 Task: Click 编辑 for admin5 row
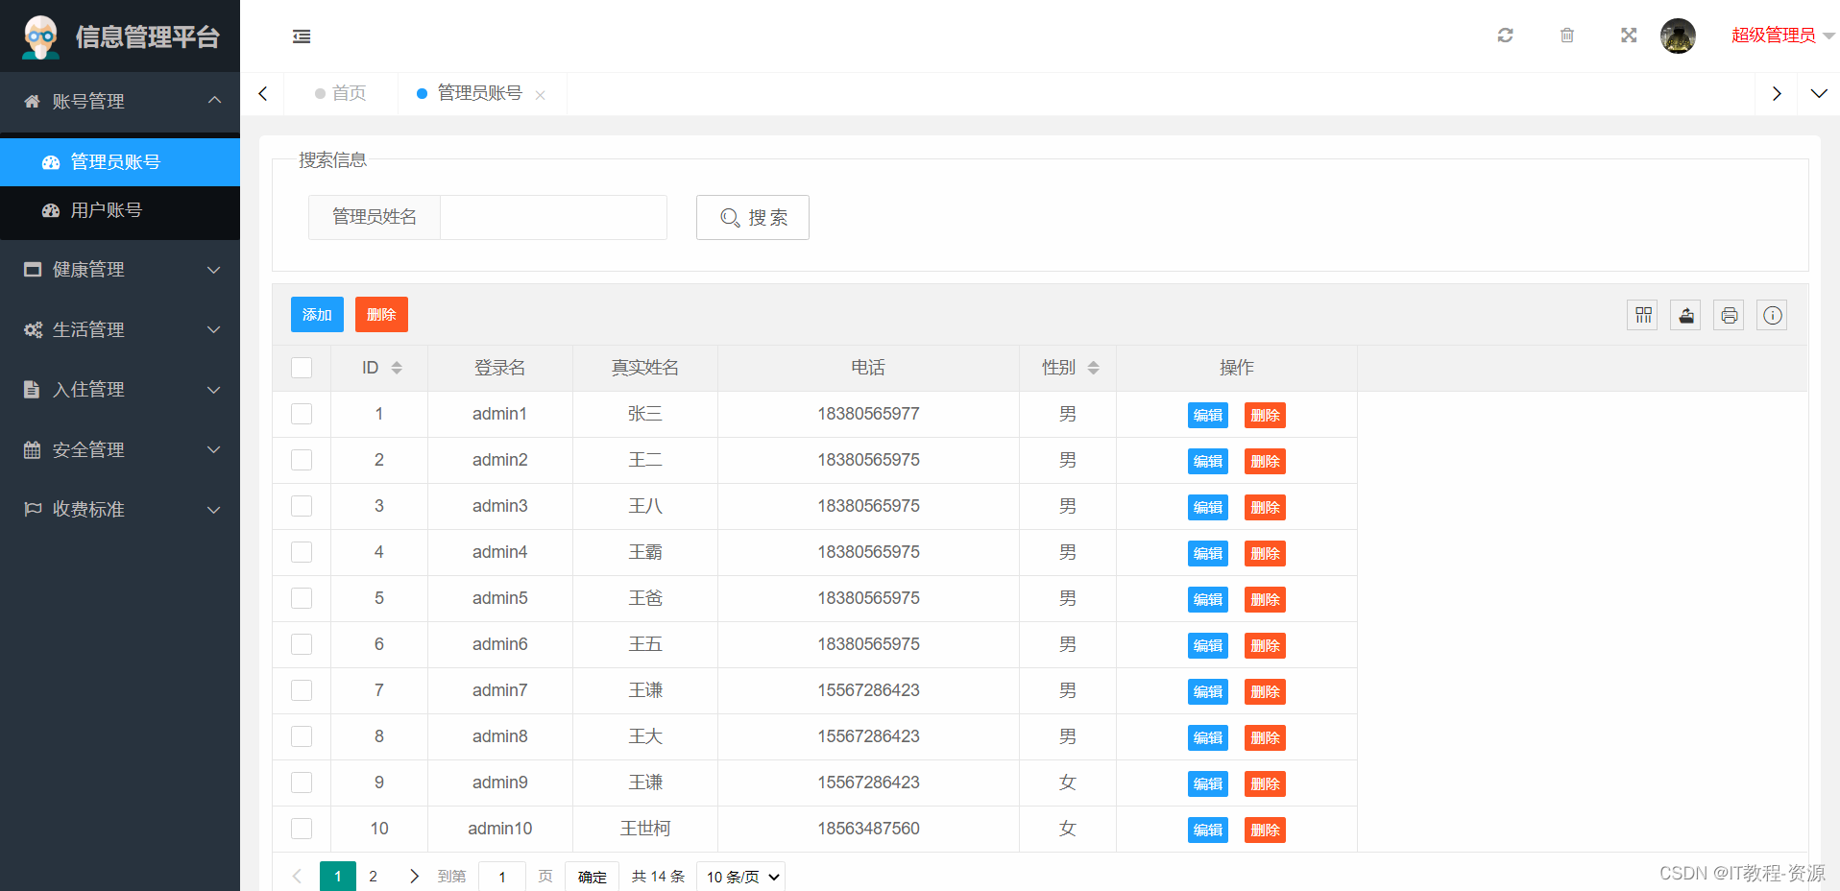[x=1208, y=599]
